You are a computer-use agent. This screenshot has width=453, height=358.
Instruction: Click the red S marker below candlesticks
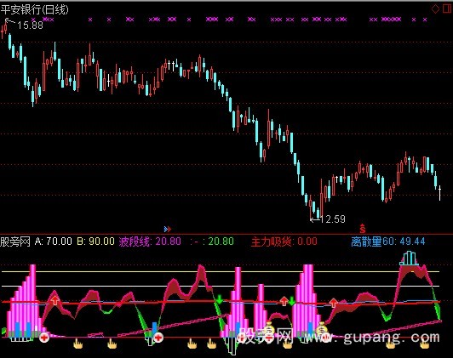[362, 229]
